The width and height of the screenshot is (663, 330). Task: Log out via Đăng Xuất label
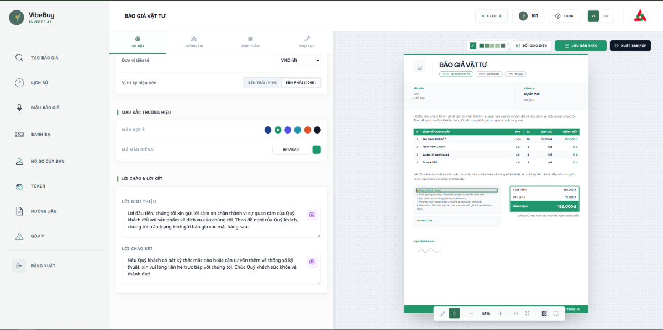click(43, 266)
